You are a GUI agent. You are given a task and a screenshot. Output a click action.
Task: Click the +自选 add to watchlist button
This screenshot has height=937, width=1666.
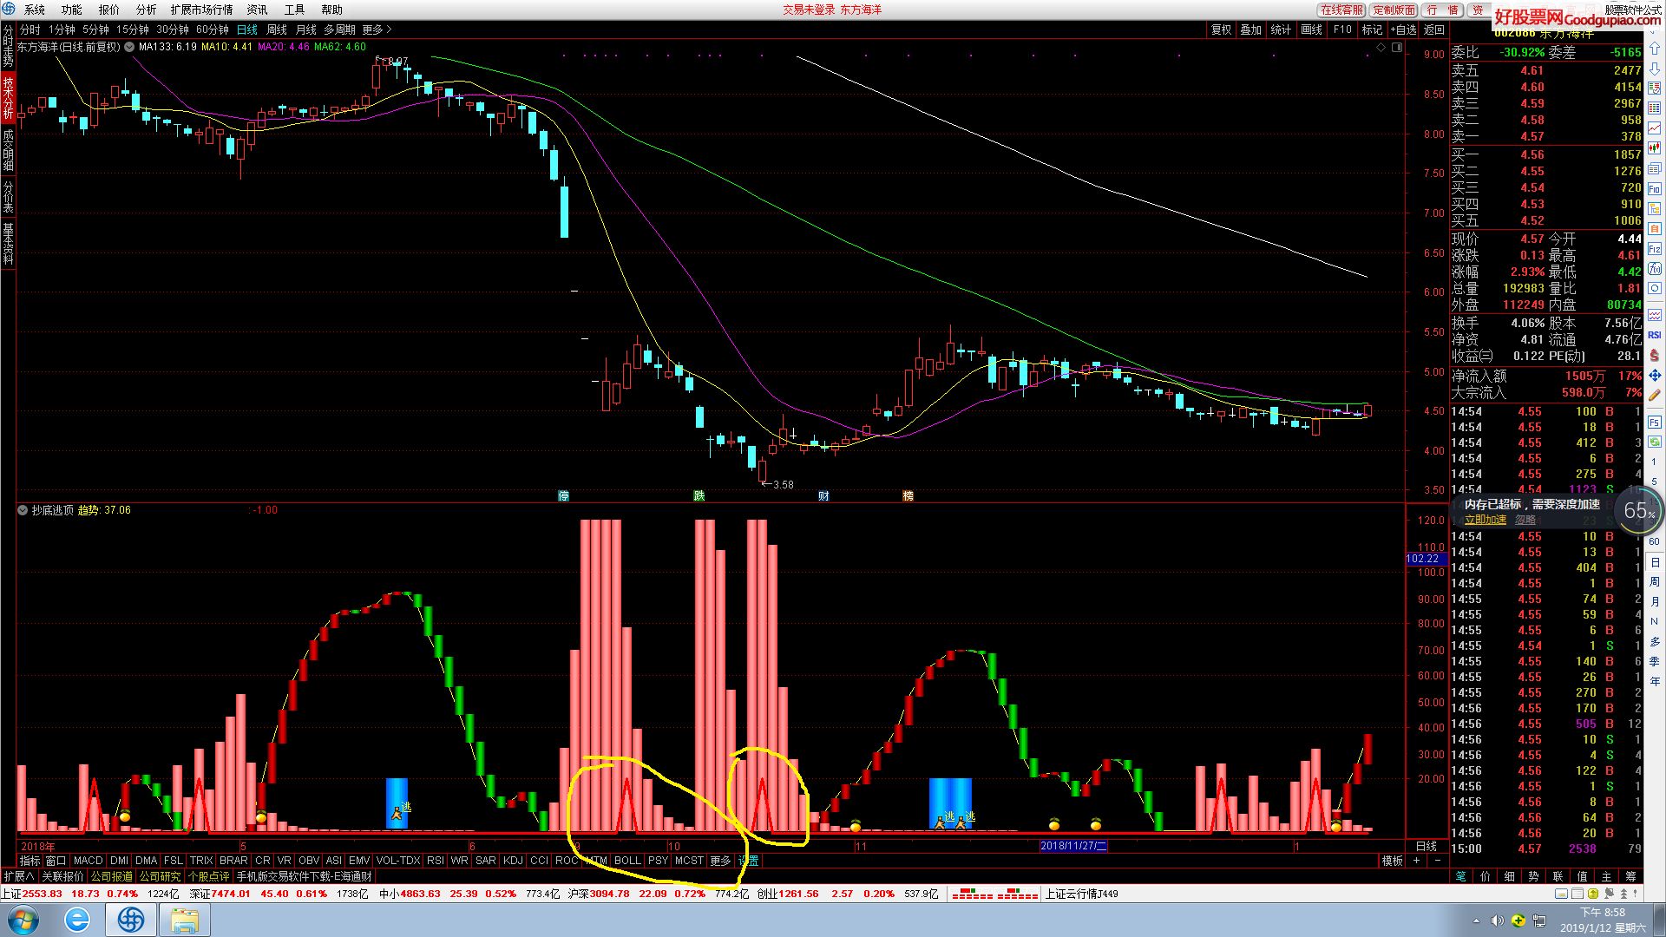[x=1403, y=29]
